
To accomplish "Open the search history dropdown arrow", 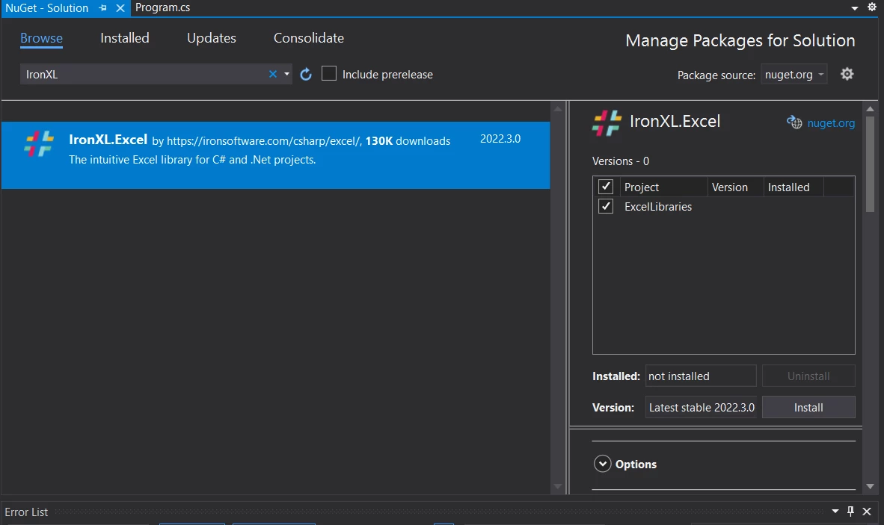I will [x=287, y=74].
